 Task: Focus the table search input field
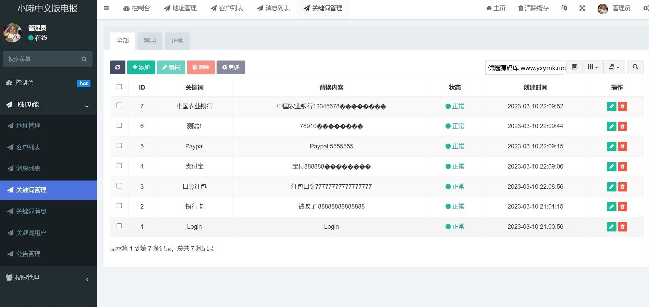(x=525, y=68)
